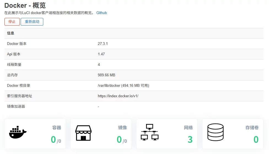Open the 镜像 card label
269x154 pixels.
click(x=123, y=128)
